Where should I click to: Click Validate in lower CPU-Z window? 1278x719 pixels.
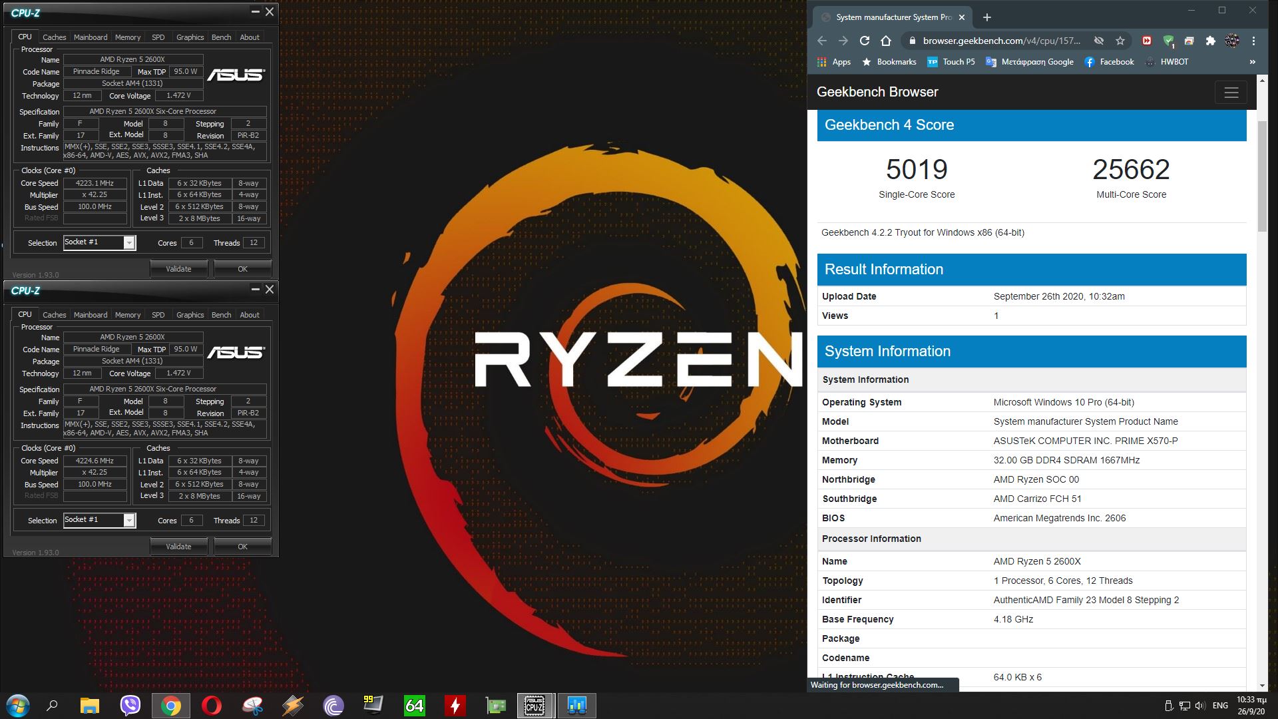click(178, 547)
